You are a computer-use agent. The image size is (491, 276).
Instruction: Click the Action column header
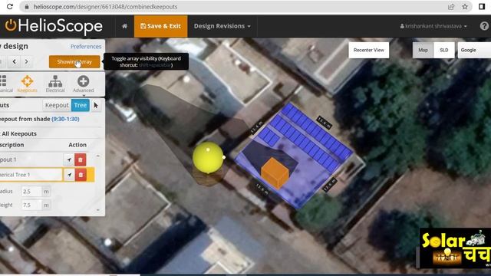click(x=77, y=145)
